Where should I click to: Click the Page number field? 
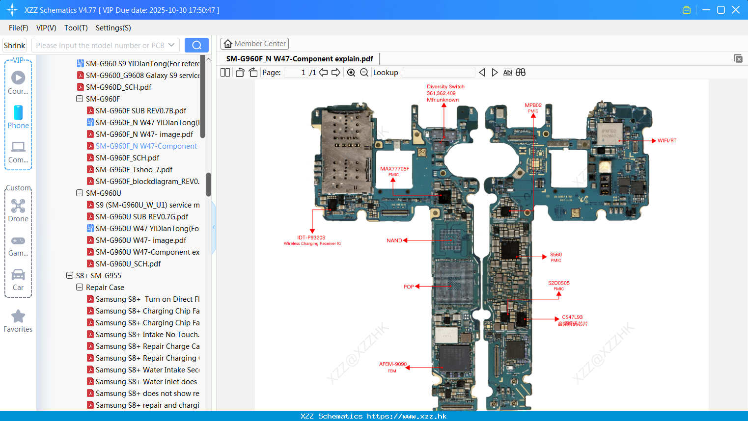pyautogui.click(x=296, y=72)
